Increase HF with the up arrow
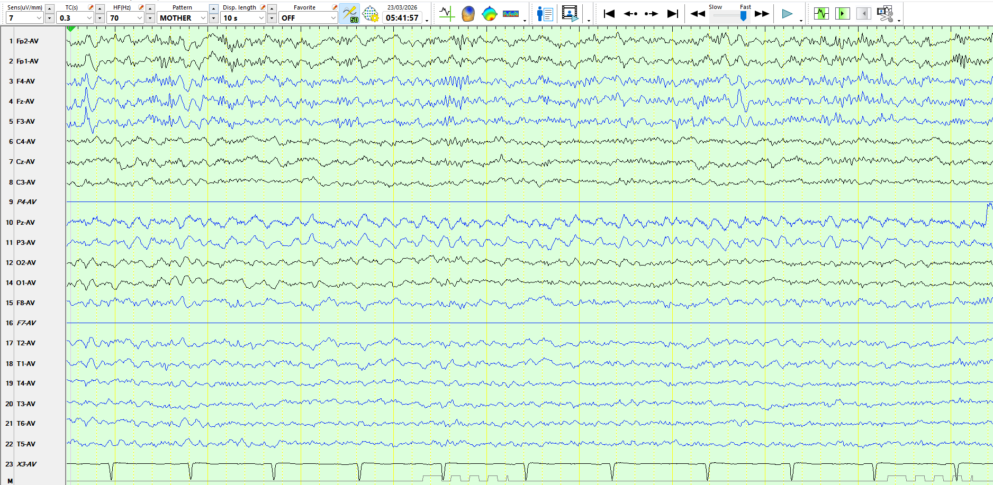This screenshot has width=993, height=485. pos(150,8)
